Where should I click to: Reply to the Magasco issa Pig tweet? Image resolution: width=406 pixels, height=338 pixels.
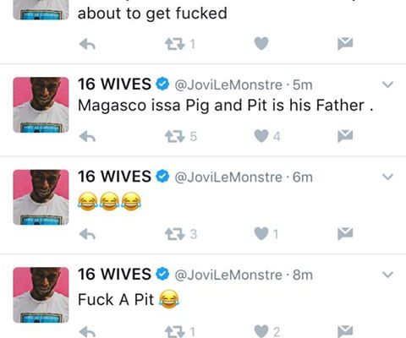pos(87,137)
